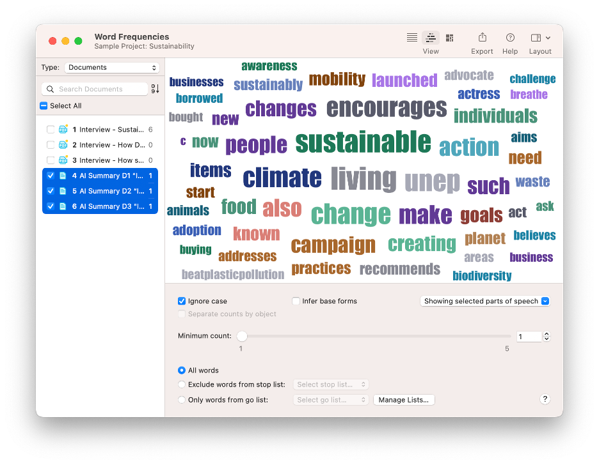The height and width of the screenshot is (465, 599).
Task: Select the word cloud view icon
Action: tap(431, 38)
